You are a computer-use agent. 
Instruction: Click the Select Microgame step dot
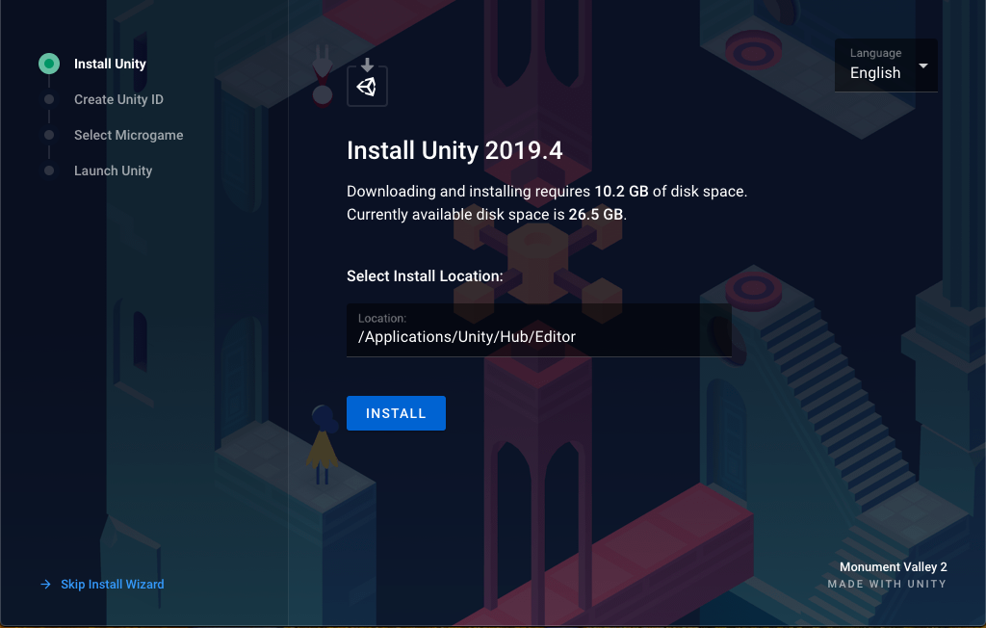(x=49, y=135)
